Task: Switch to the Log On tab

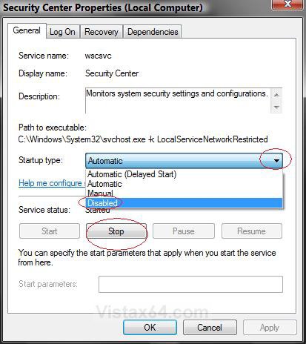Action: (63, 32)
